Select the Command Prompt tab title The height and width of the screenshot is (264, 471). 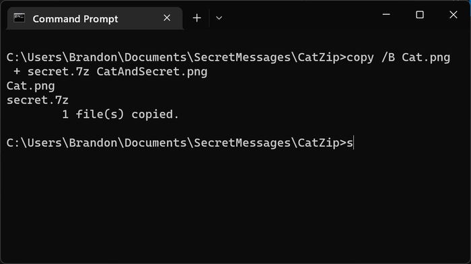coord(75,19)
